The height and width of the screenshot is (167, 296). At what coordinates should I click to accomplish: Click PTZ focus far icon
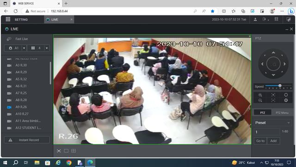[x=273, y=100]
